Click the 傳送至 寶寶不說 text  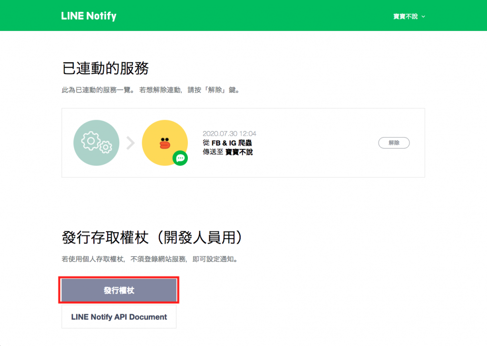click(228, 152)
